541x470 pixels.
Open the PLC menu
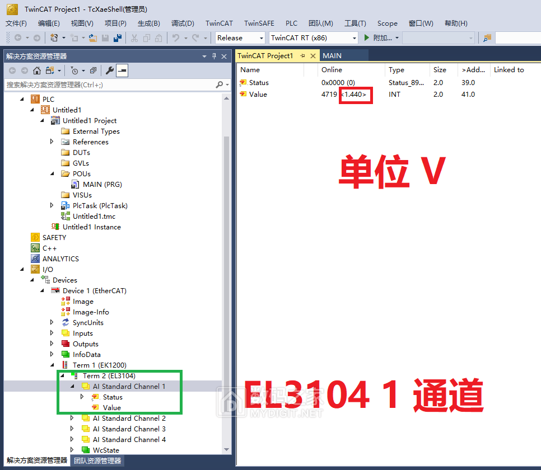pos(291,23)
